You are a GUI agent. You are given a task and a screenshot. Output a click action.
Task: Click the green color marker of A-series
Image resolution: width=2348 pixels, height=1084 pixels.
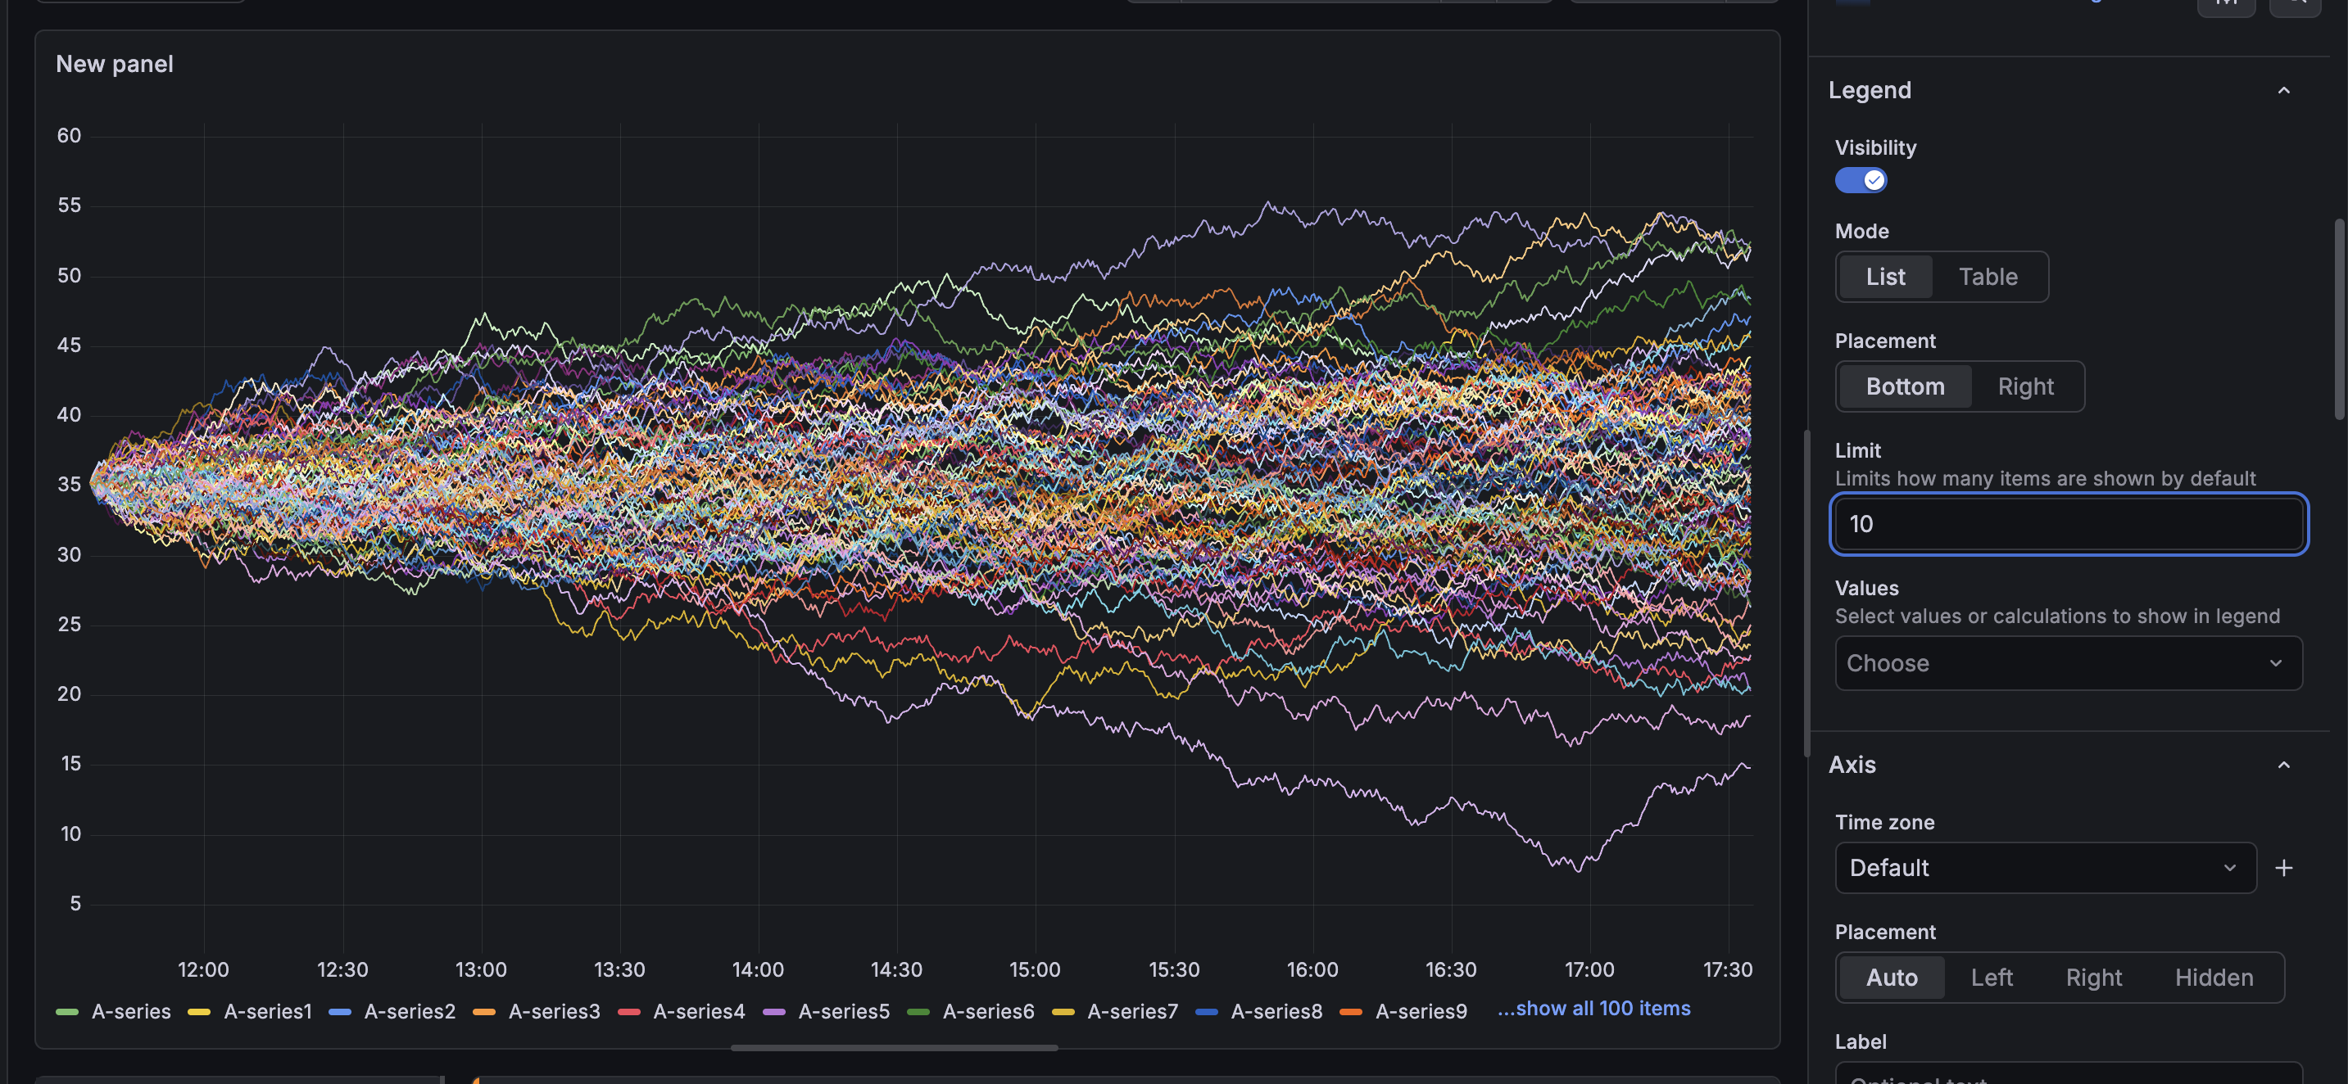66,1012
